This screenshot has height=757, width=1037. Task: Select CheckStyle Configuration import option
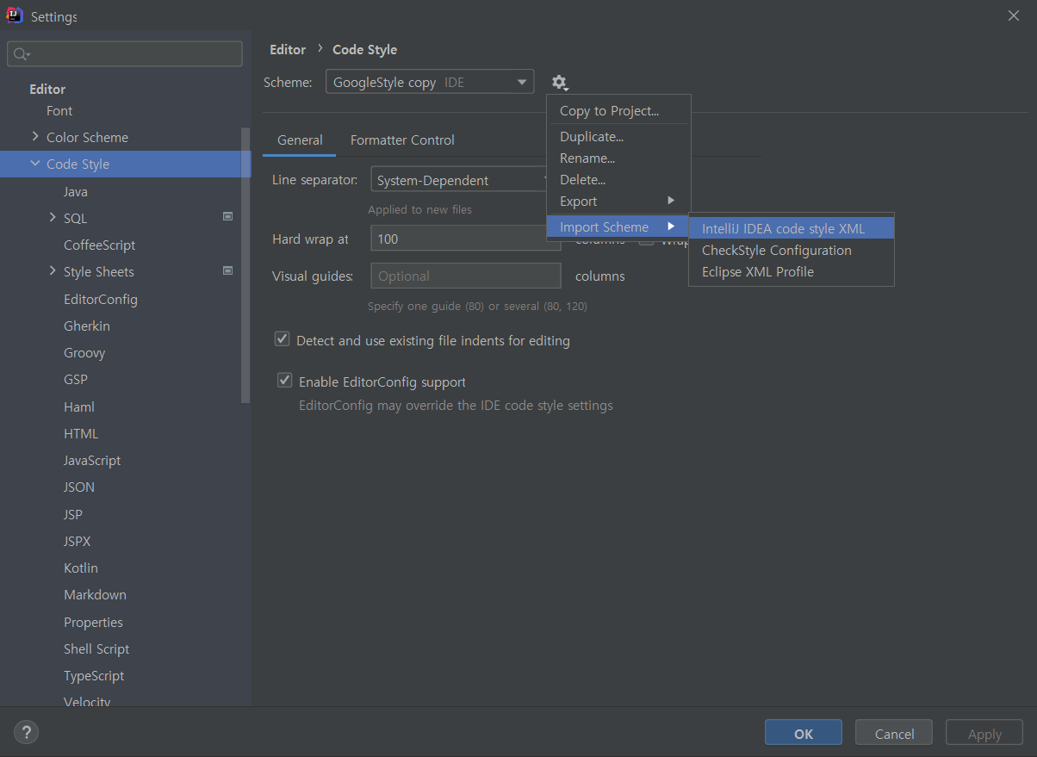[x=792, y=250]
